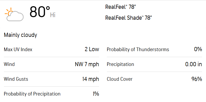Select the NW 7 mph wind value

[87, 64]
